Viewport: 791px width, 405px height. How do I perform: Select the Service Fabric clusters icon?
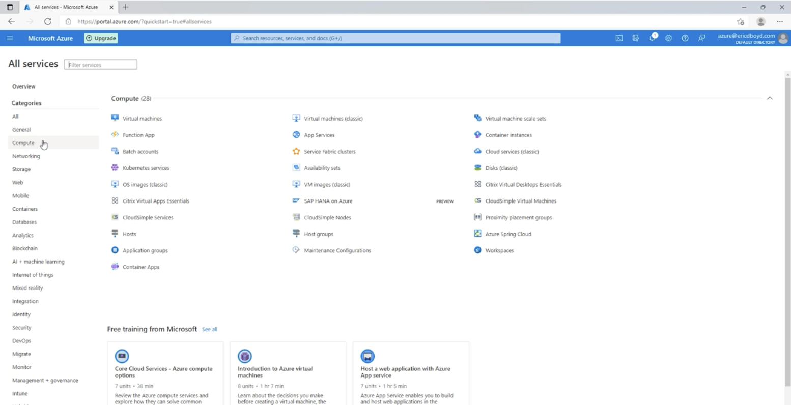[296, 151]
